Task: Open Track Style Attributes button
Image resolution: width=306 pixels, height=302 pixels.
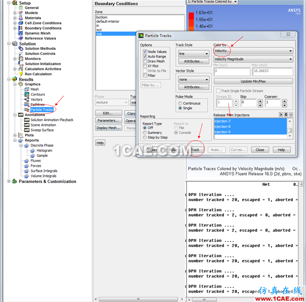Action: click(x=194, y=61)
